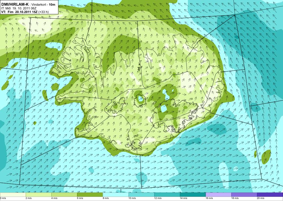
Task: Click the "10 m/s" legend label
Action: 132,198
